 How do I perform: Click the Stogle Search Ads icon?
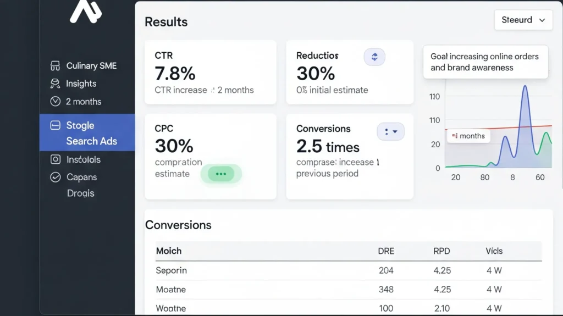click(55, 125)
